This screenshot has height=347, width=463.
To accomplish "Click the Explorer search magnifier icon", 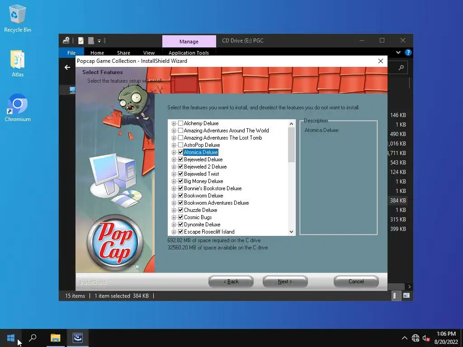I will coord(401,68).
